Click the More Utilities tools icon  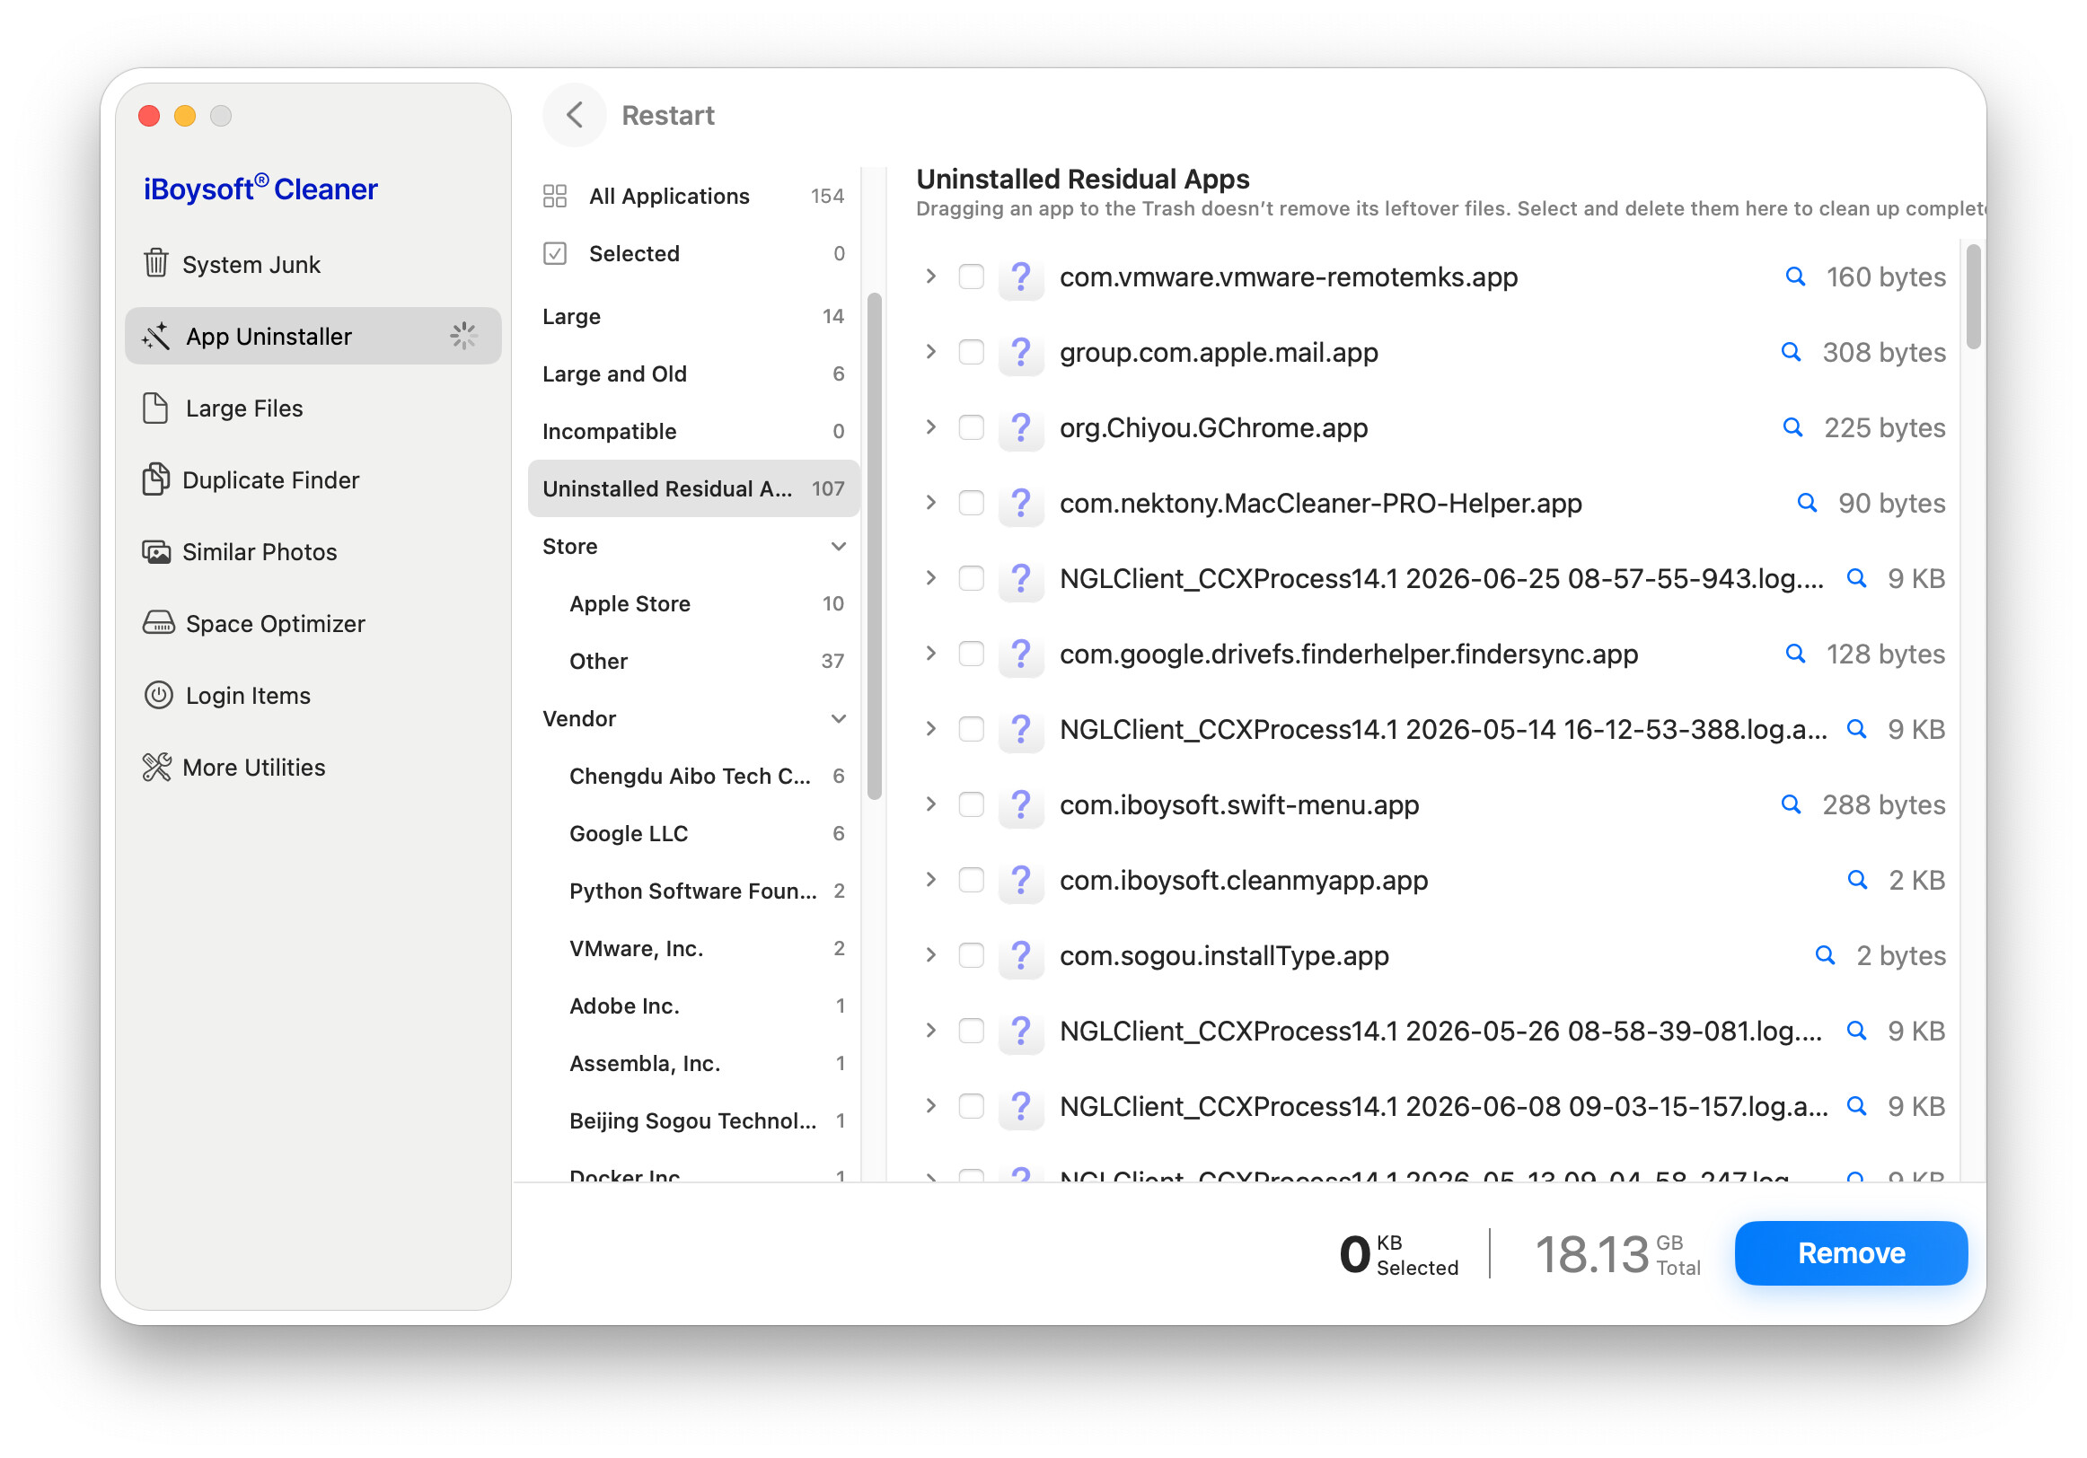click(x=156, y=768)
